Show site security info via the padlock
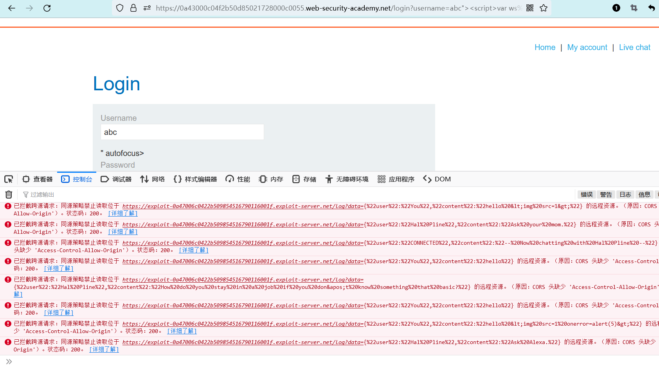659x371 pixels. tap(133, 8)
